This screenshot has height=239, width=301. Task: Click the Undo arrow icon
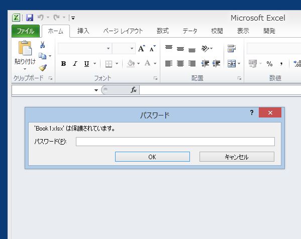41,18
